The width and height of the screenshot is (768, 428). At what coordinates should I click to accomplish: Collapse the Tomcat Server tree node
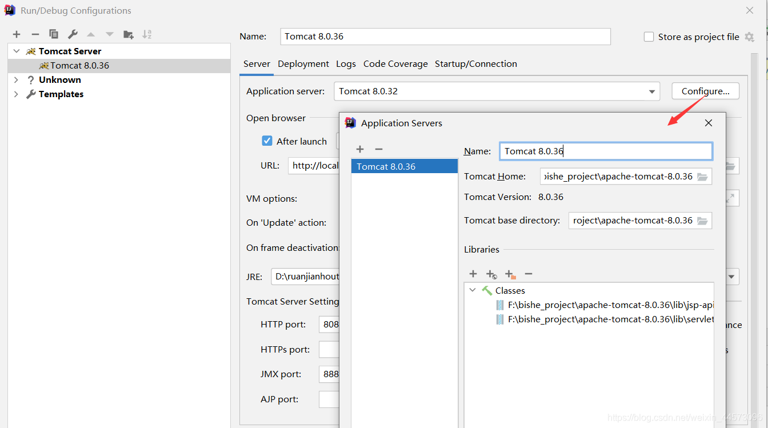click(17, 51)
